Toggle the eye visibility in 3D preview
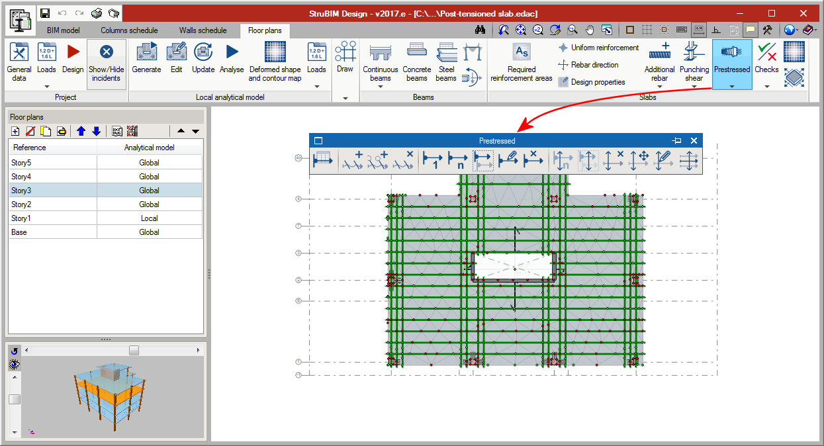Viewport: 824px width, 446px height. point(15,365)
